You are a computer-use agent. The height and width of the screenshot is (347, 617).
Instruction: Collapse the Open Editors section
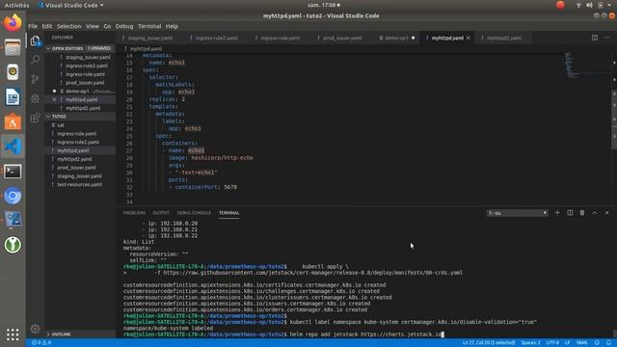tap(80, 48)
